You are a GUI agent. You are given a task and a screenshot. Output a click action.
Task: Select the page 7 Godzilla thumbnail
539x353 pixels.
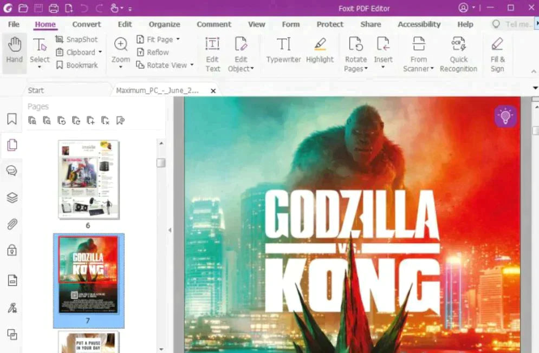[x=88, y=275]
